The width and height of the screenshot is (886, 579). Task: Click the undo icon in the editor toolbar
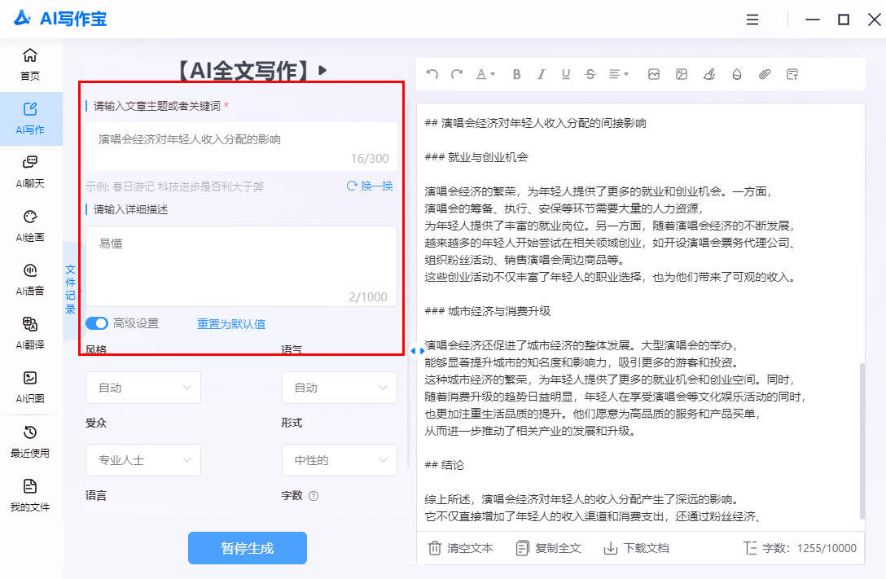pos(432,74)
